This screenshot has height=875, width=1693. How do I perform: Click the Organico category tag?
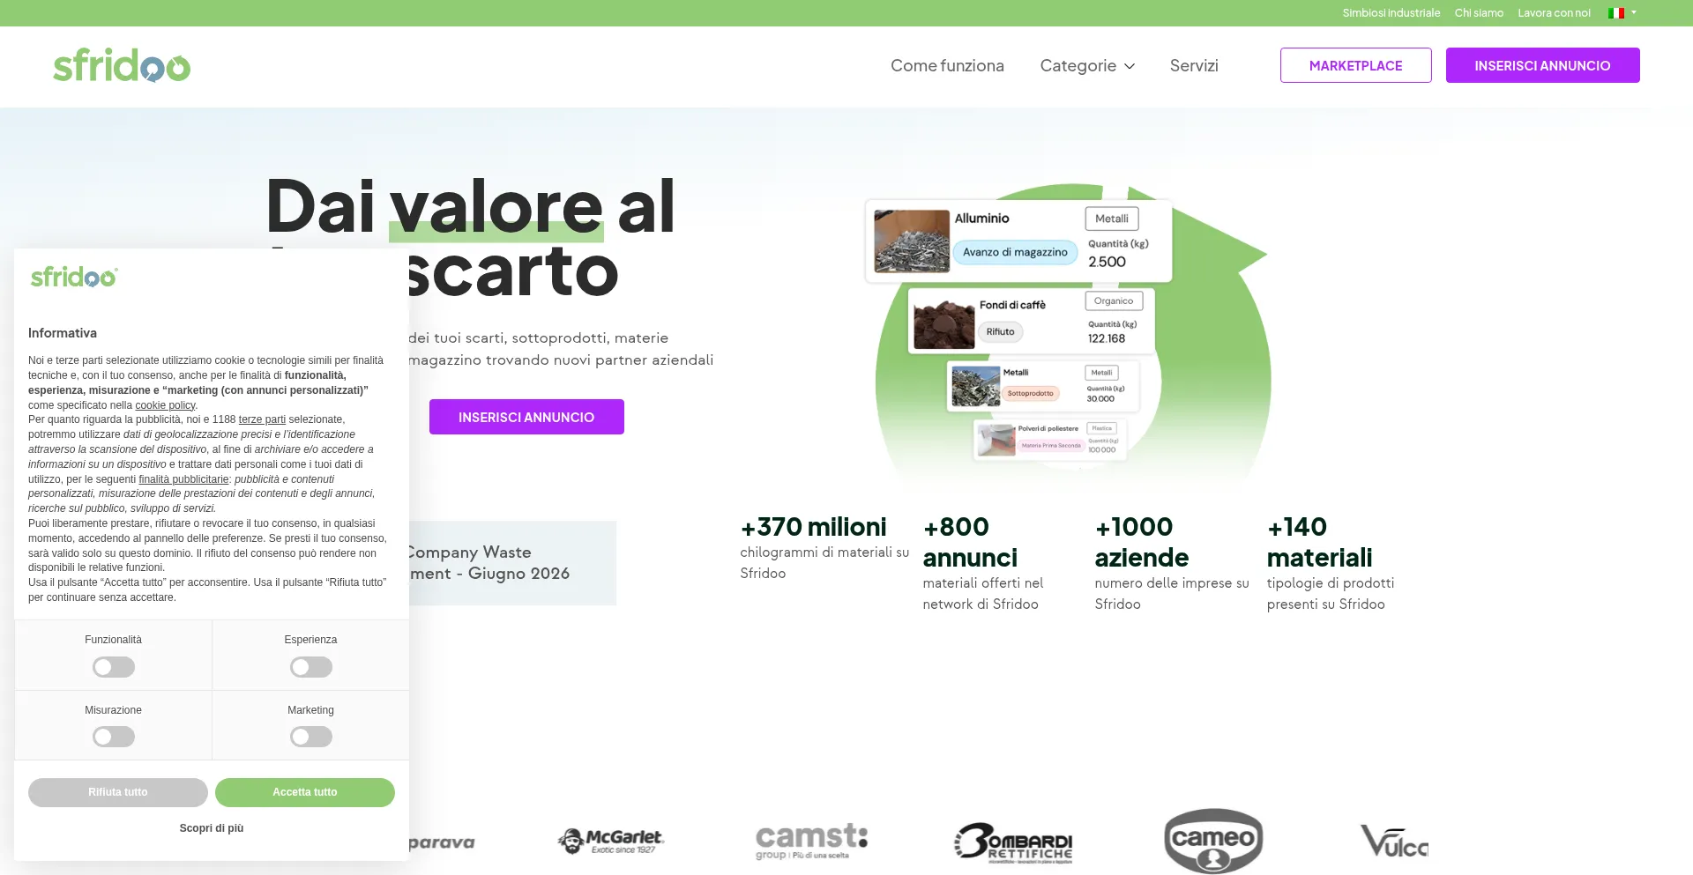(1114, 300)
